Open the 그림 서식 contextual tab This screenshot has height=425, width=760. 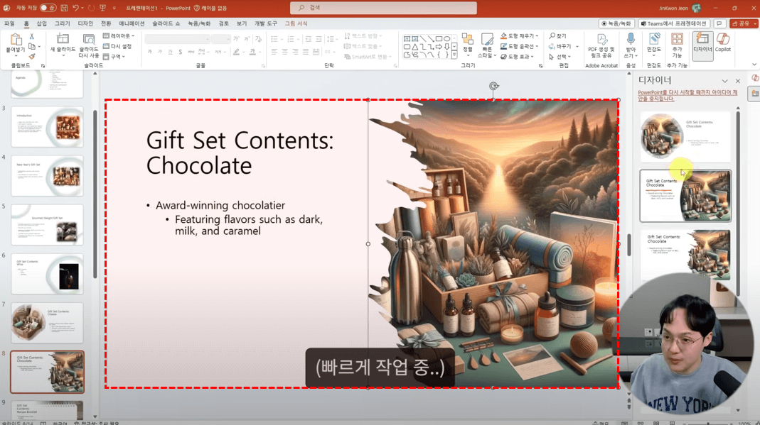point(296,23)
